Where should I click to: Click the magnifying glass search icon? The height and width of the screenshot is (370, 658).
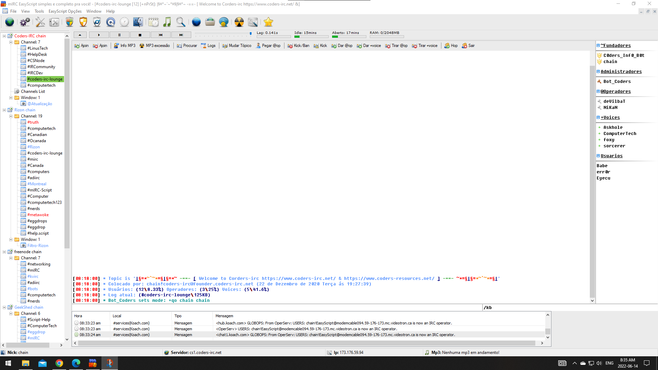[181, 22]
